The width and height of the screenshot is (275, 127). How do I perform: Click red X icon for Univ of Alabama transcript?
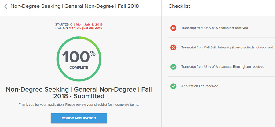pos(173,28)
